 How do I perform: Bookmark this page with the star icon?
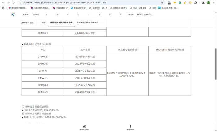point(162,2)
